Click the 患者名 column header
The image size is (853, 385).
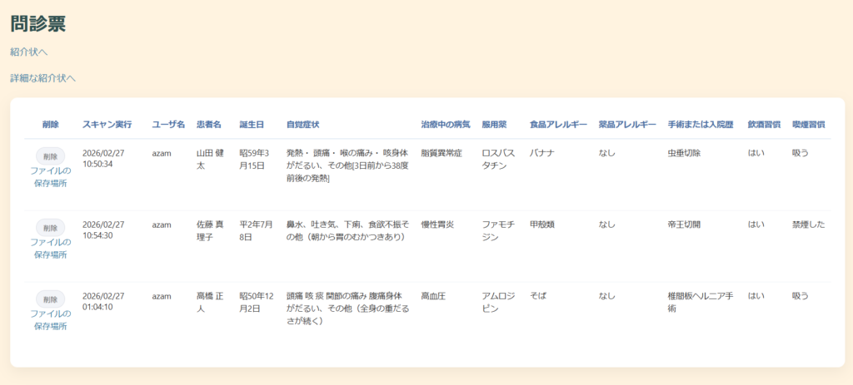click(208, 124)
